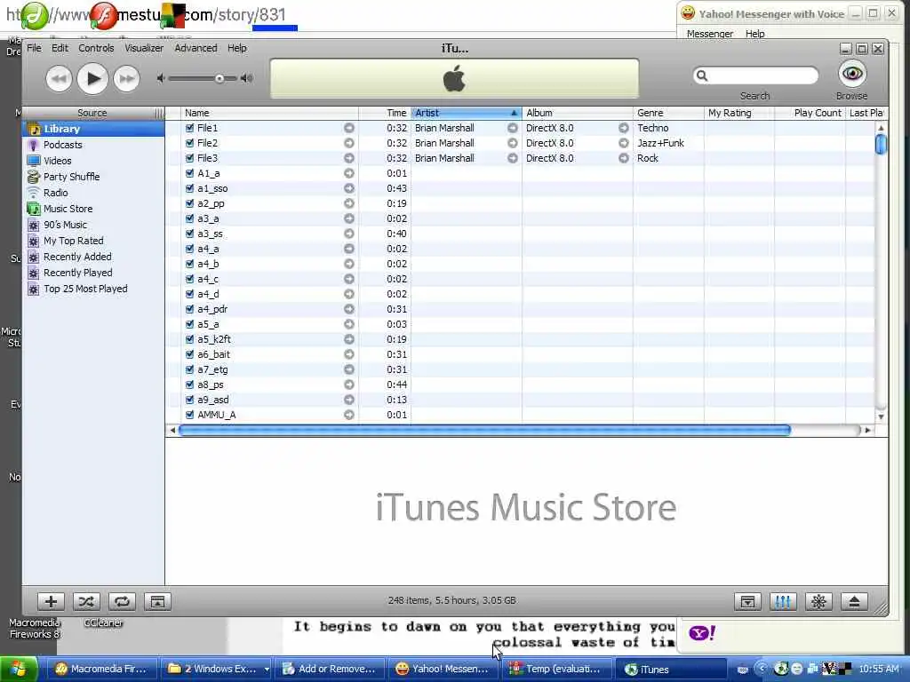Sort by Time column header

coord(385,113)
